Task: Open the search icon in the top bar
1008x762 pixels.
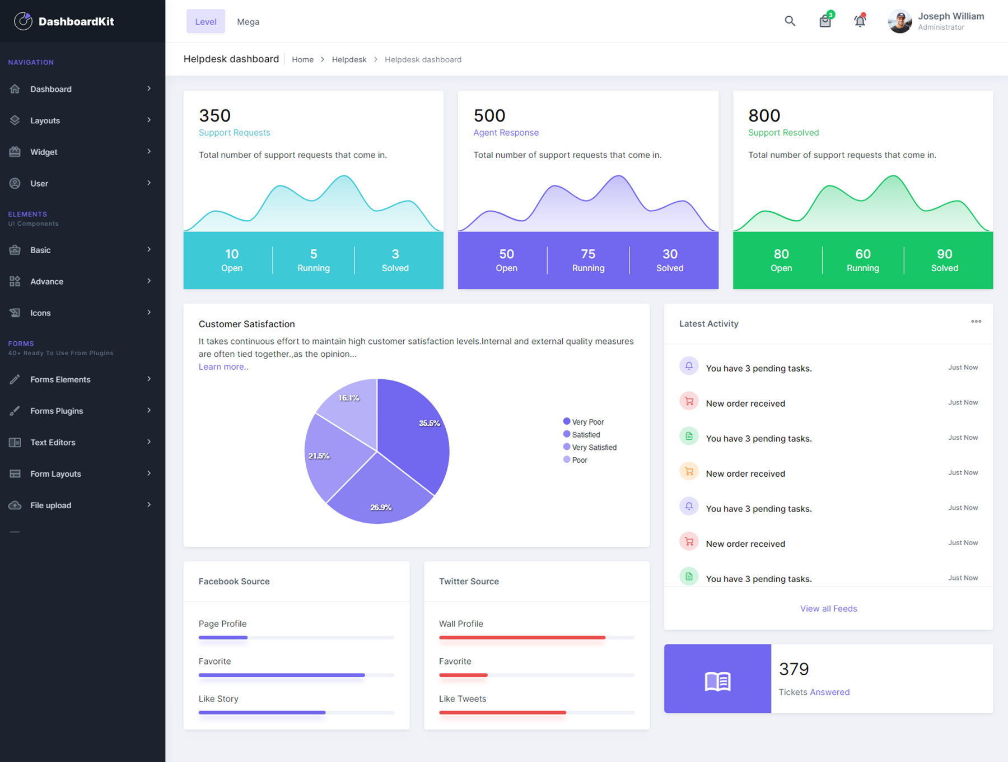Action: pos(790,21)
